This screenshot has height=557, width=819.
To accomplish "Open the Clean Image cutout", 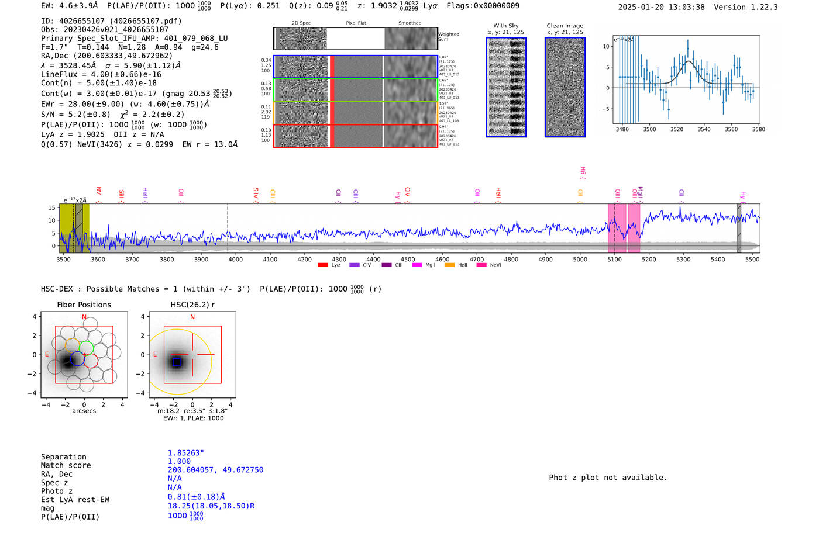I will (x=565, y=87).
